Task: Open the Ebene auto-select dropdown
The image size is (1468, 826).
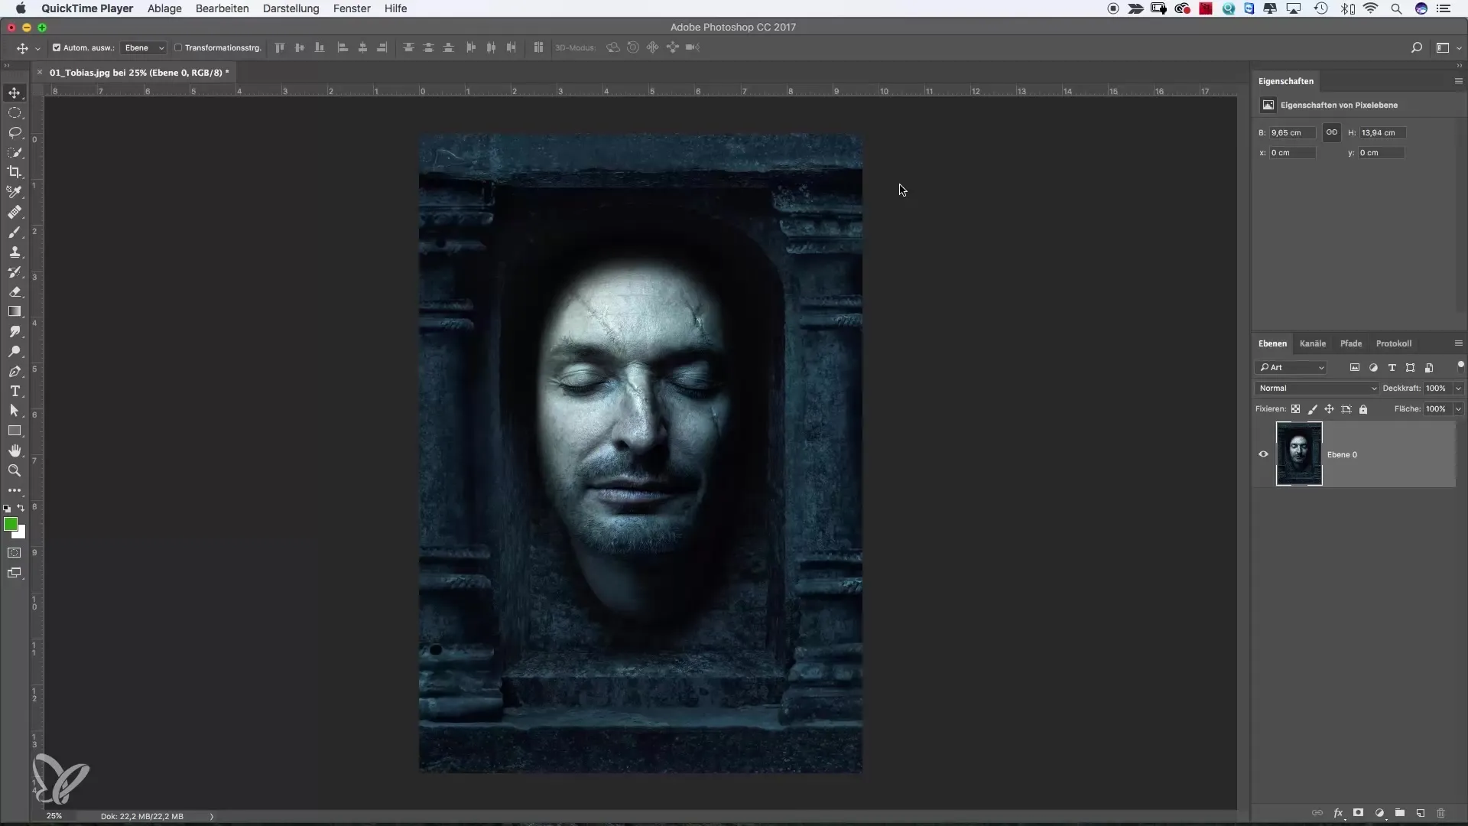Action: coord(144,47)
